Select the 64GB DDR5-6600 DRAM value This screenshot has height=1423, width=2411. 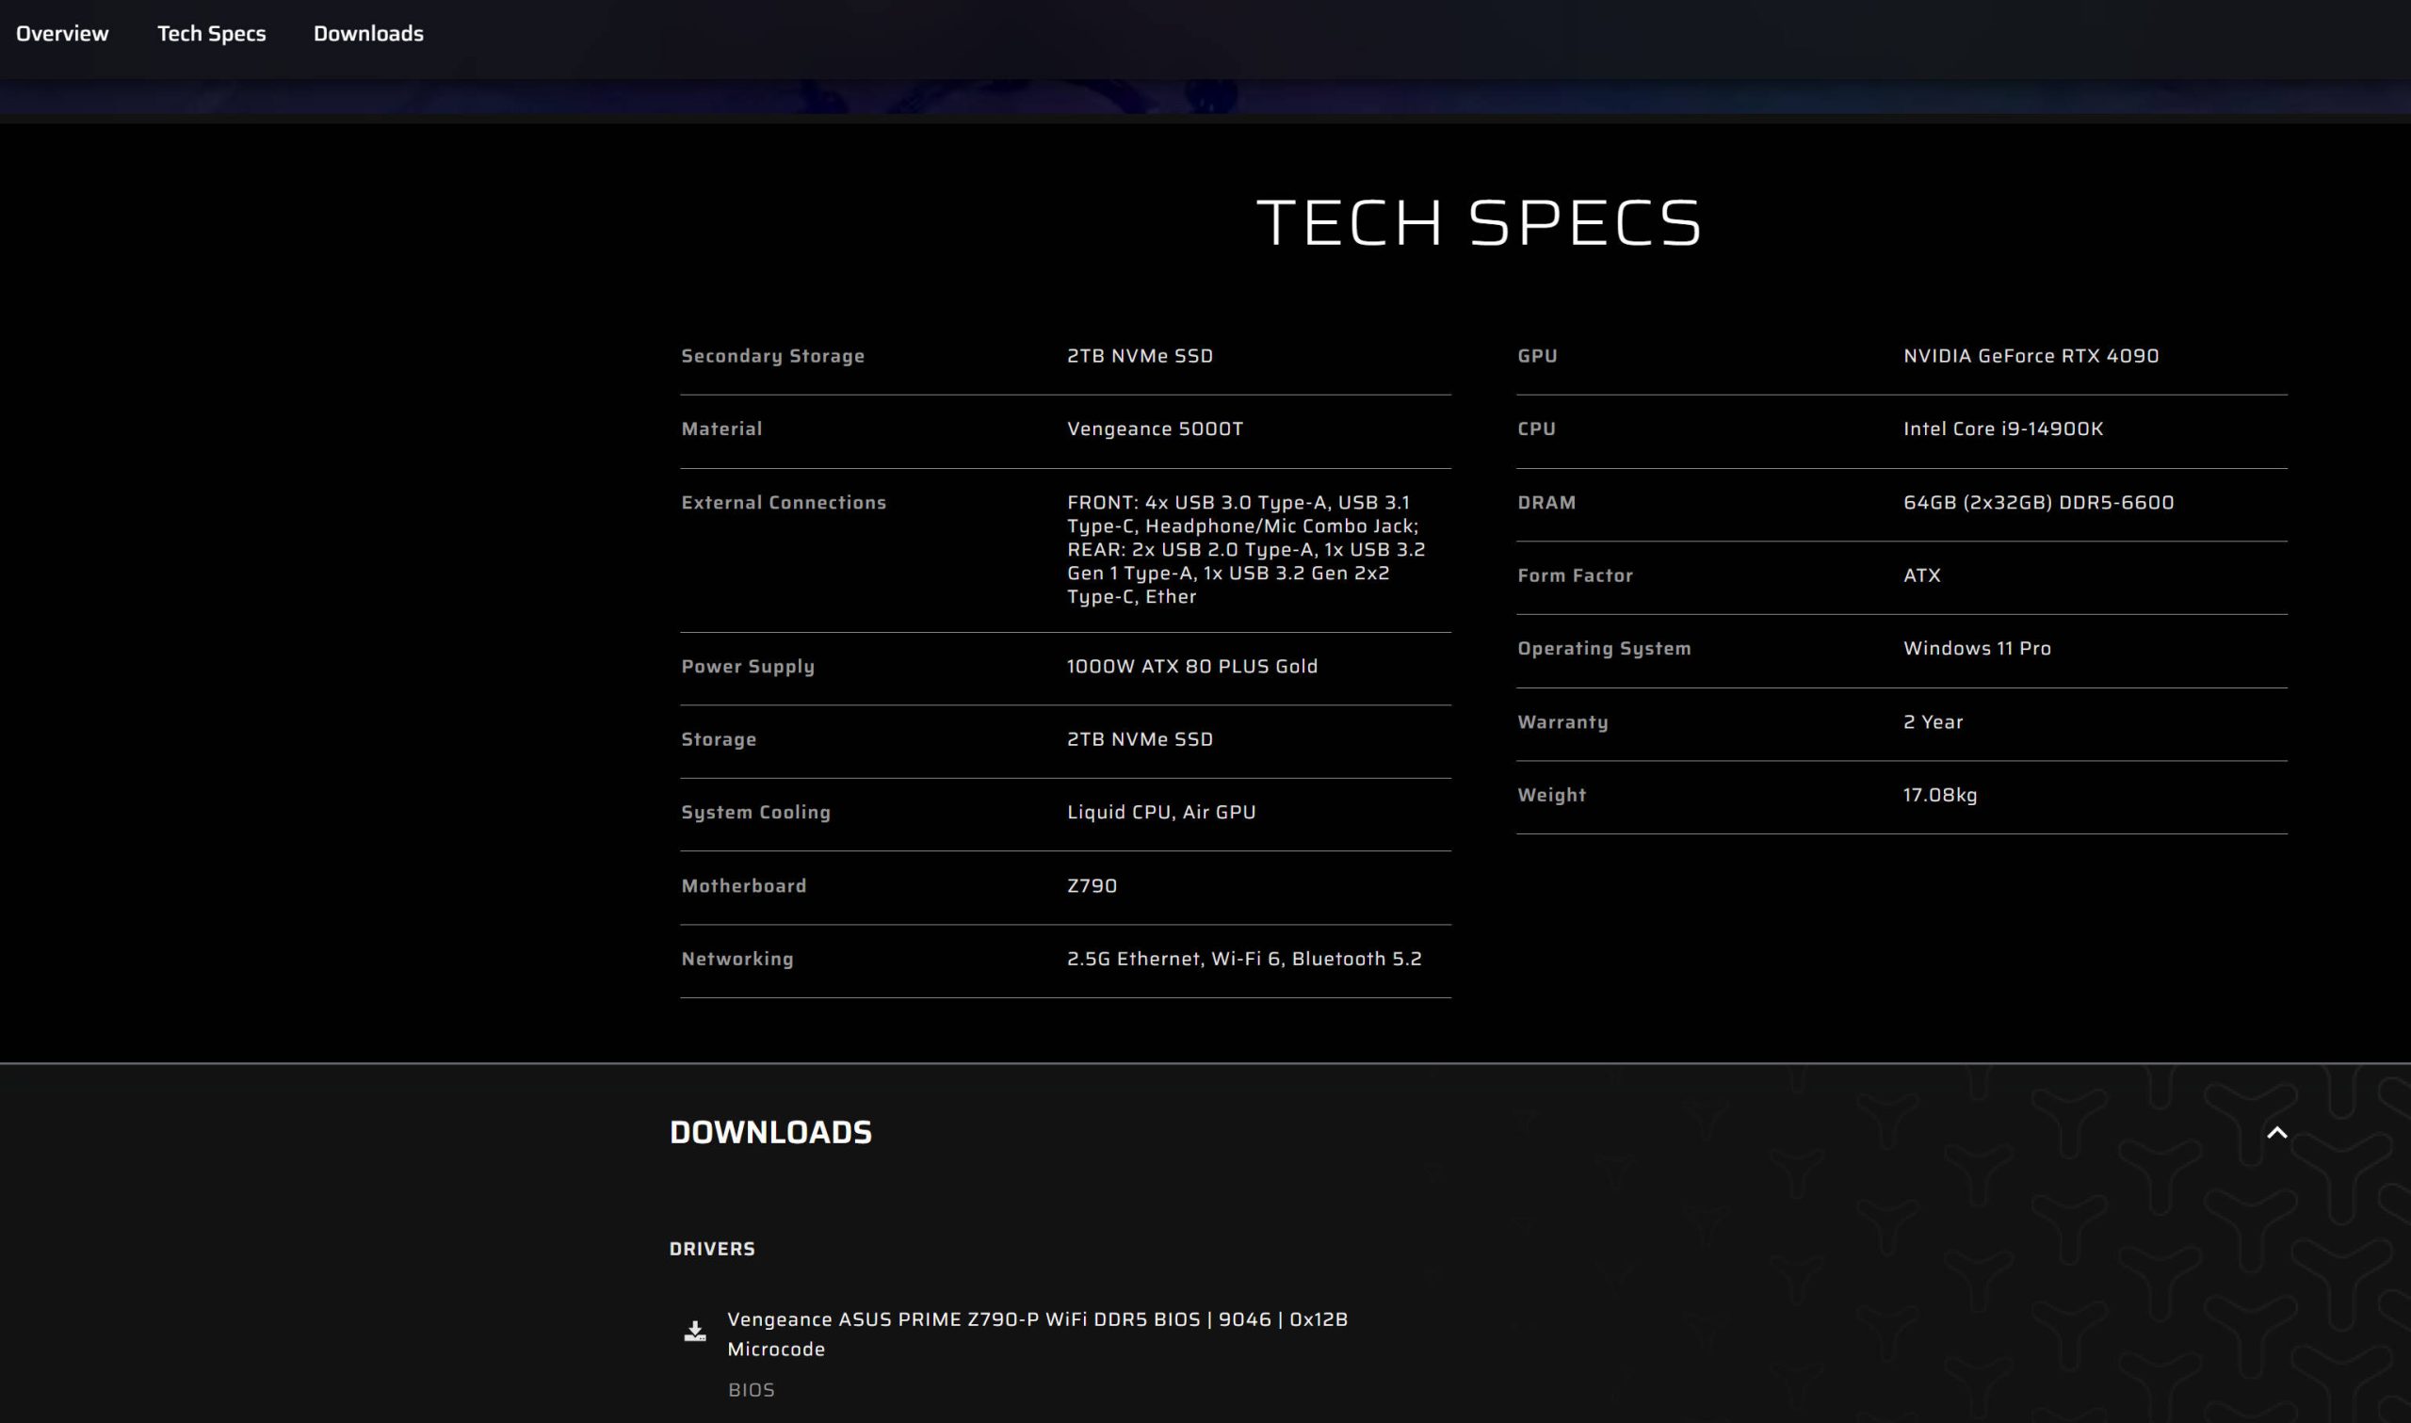pyautogui.click(x=2038, y=503)
